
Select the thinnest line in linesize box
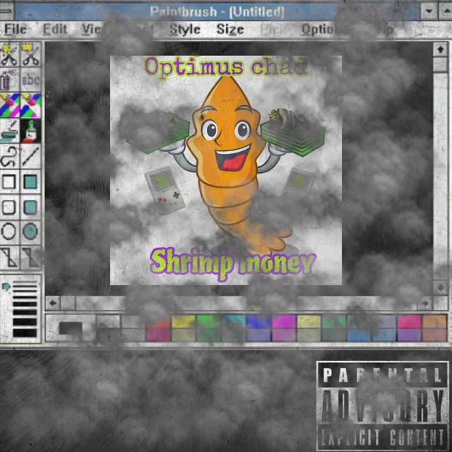click(x=25, y=282)
